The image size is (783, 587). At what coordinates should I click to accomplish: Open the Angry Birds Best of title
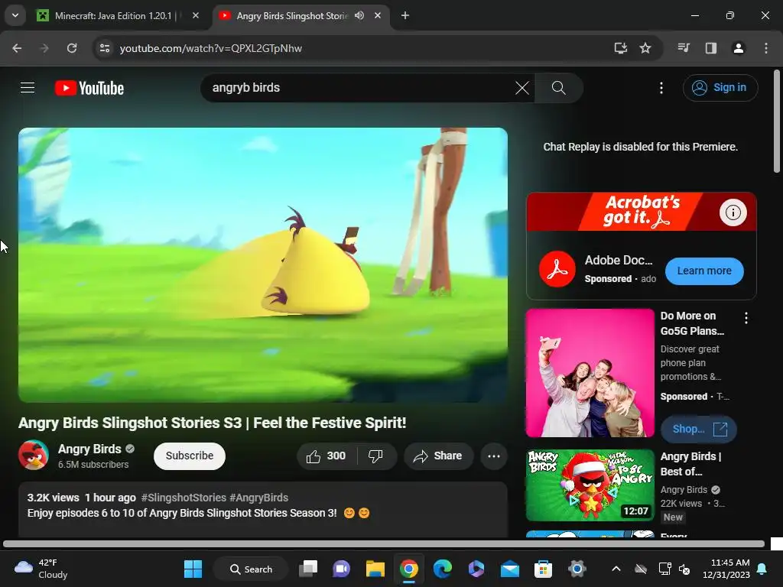[690, 464]
